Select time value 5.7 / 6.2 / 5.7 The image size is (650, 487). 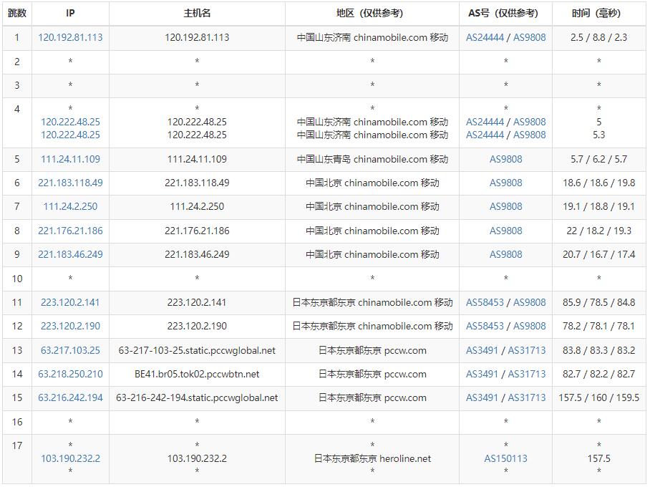598,159
